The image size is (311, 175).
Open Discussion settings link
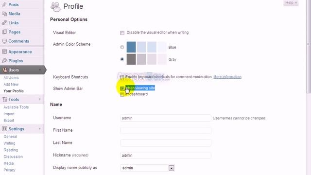[13, 157]
